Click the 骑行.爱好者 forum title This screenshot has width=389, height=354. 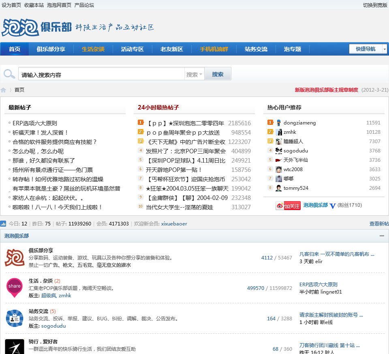coord(43,341)
